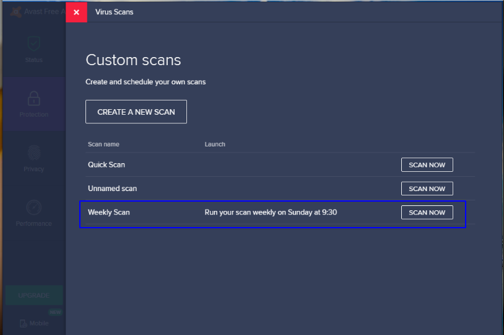Screen dimensions: 504x335
Task: Click the weekly Sunday 9:30 schedule text
Action: click(271, 212)
